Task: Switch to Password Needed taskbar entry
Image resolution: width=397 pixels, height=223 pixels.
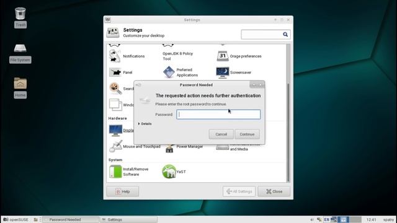Action: click(71, 219)
